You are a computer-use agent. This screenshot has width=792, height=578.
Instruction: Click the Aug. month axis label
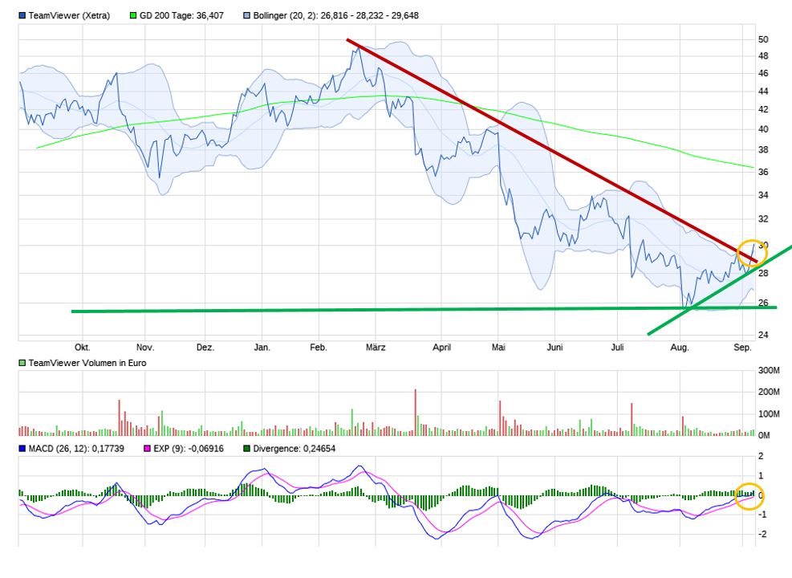(680, 347)
